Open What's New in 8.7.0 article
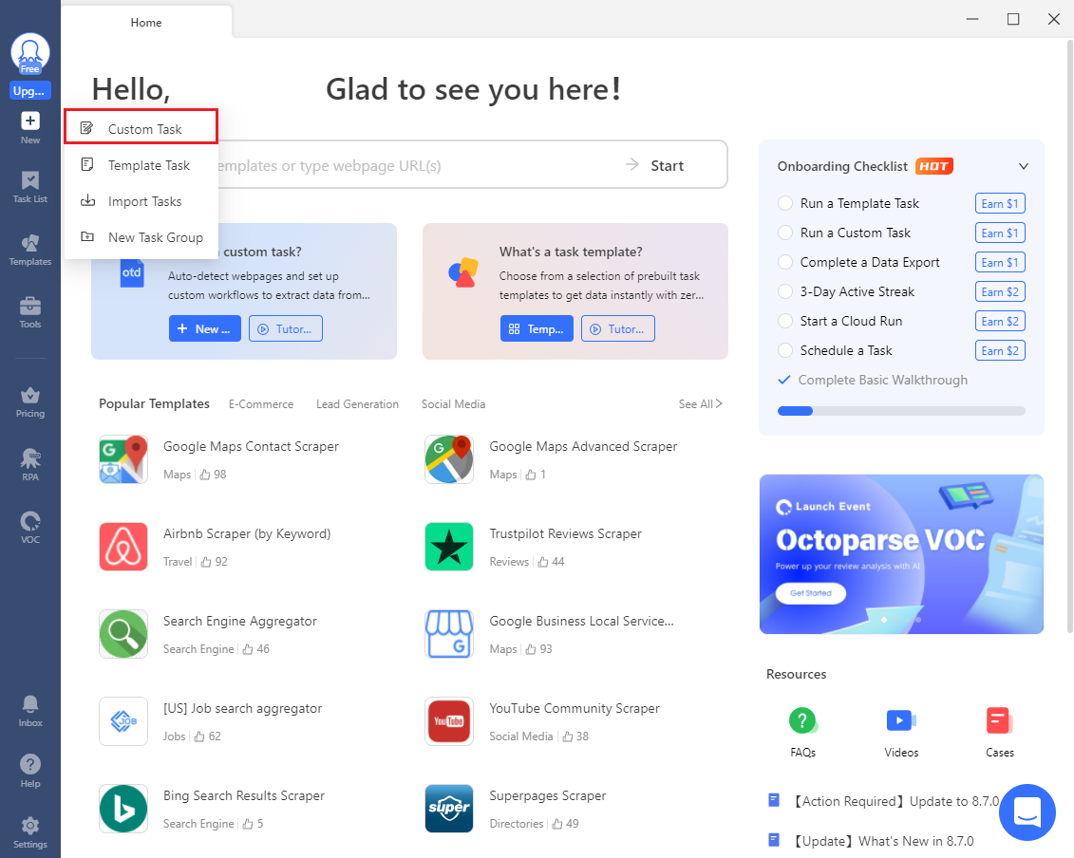The width and height of the screenshot is (1074, 858). click(871, 841)
